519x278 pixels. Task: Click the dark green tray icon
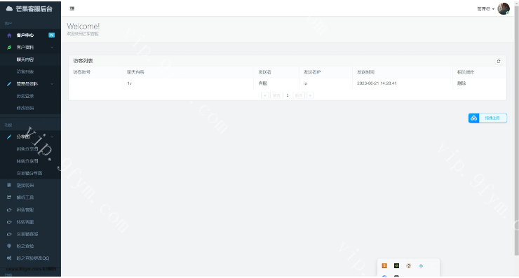tap(396, 266)
